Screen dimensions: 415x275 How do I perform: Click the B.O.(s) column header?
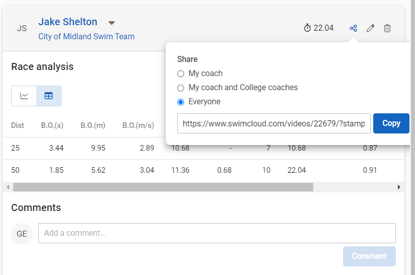click(52, 125)
